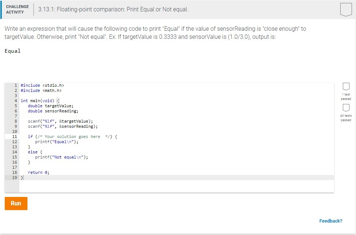The width and height of the screenshot is (356, 235).
Task: Select the CHALLENGE ACTIVITY label
Action: 17,9
